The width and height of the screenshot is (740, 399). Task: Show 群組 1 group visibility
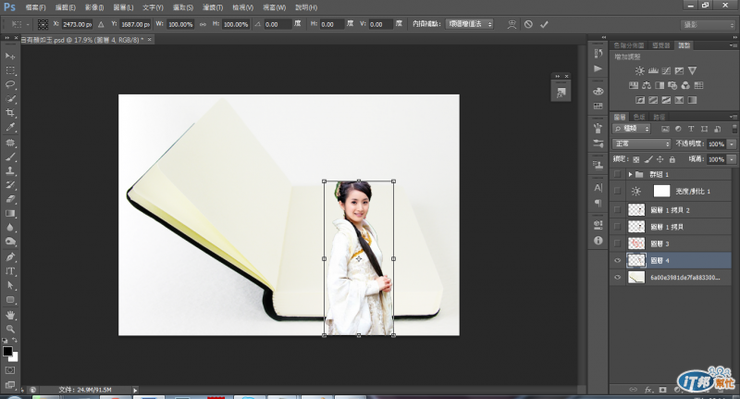(x=618, y=174)
